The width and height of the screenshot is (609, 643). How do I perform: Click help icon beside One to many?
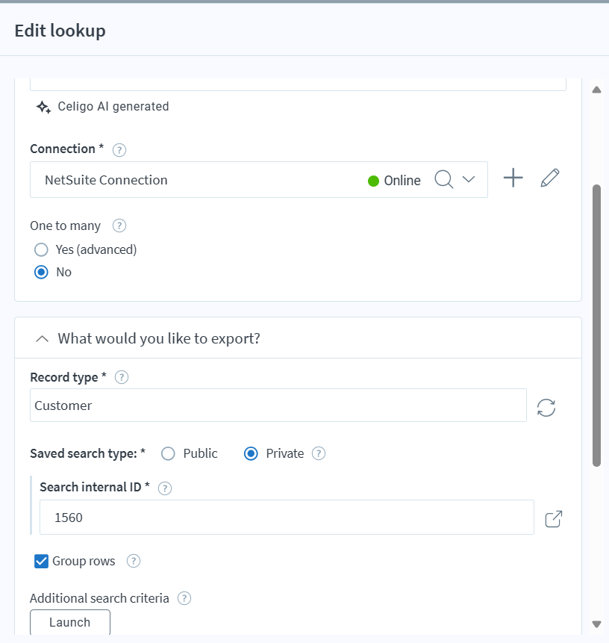[119, 226]
